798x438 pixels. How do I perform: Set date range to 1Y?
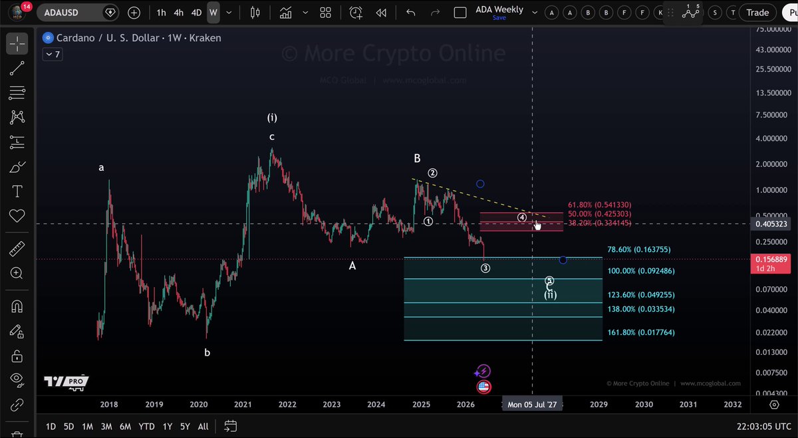coord(168,426)
